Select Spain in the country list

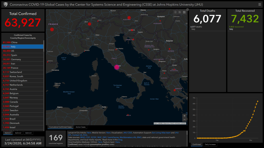(22, 55)
